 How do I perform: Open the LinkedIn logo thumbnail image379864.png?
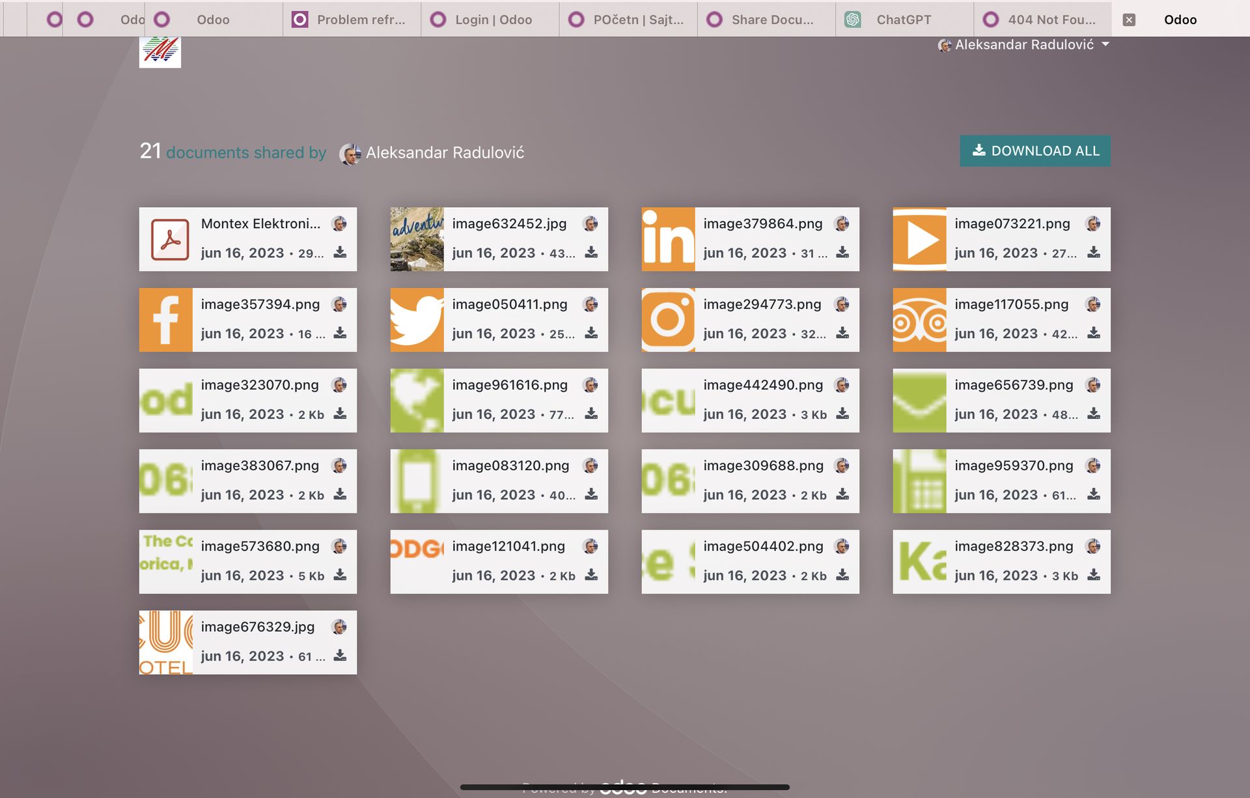click(x=668, y=239)
